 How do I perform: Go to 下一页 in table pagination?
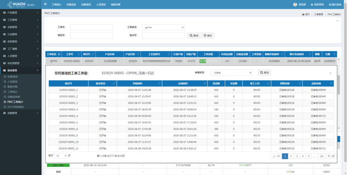pos(331,156)
